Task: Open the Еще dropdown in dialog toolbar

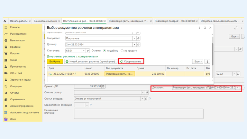Action: point(197,62)
